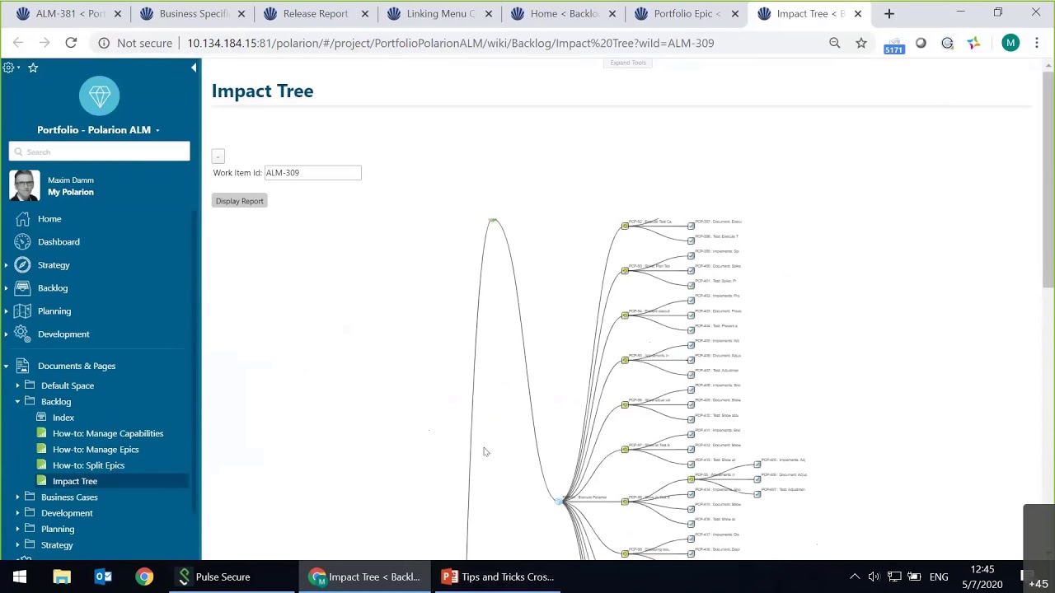
Task: Switch to the ALM-381 browser tab
Action: tap(70, 13)
